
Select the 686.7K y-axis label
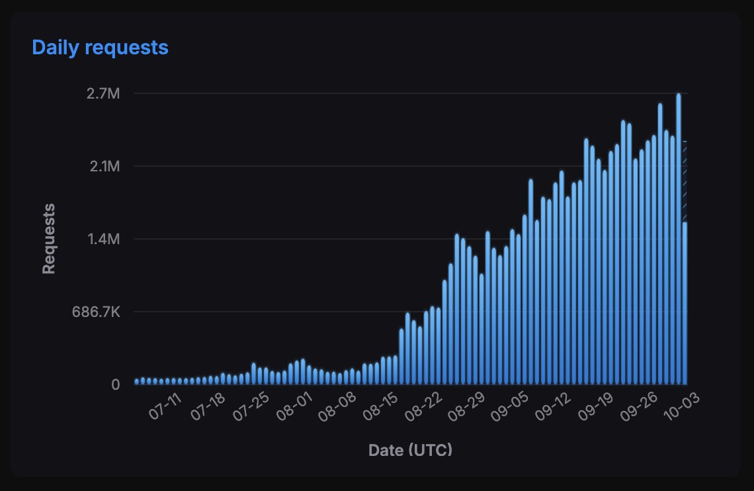coord(96,312)
